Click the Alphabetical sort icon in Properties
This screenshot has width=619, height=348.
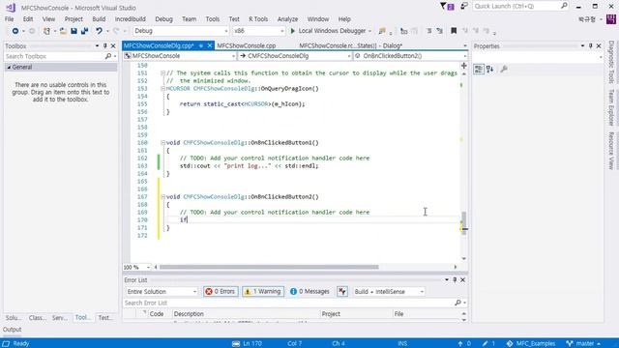490,69
